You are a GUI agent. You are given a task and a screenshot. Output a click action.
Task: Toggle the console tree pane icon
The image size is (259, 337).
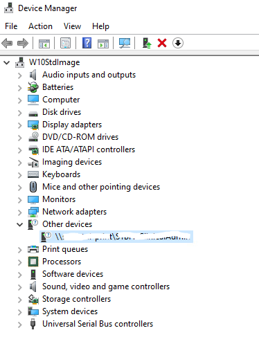[44, 43]
